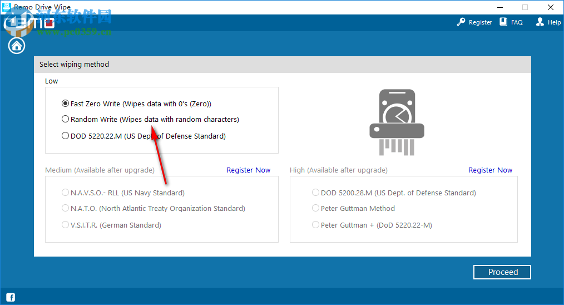Open the FAQ menu text
This screenshot has width=564, height=305.
(x=517, y=22)
